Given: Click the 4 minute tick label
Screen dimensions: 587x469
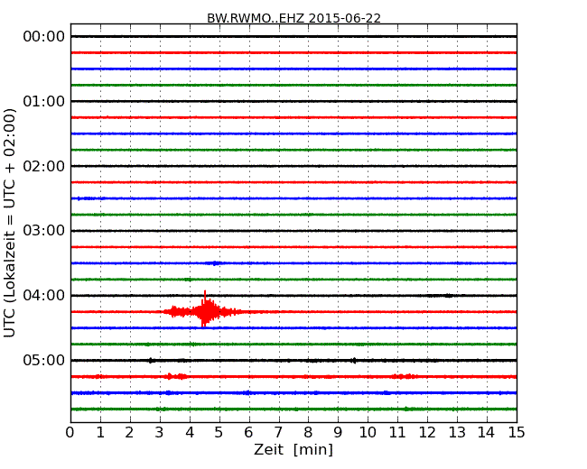Looking at the screenshot, I should click(x=190, y=433).
